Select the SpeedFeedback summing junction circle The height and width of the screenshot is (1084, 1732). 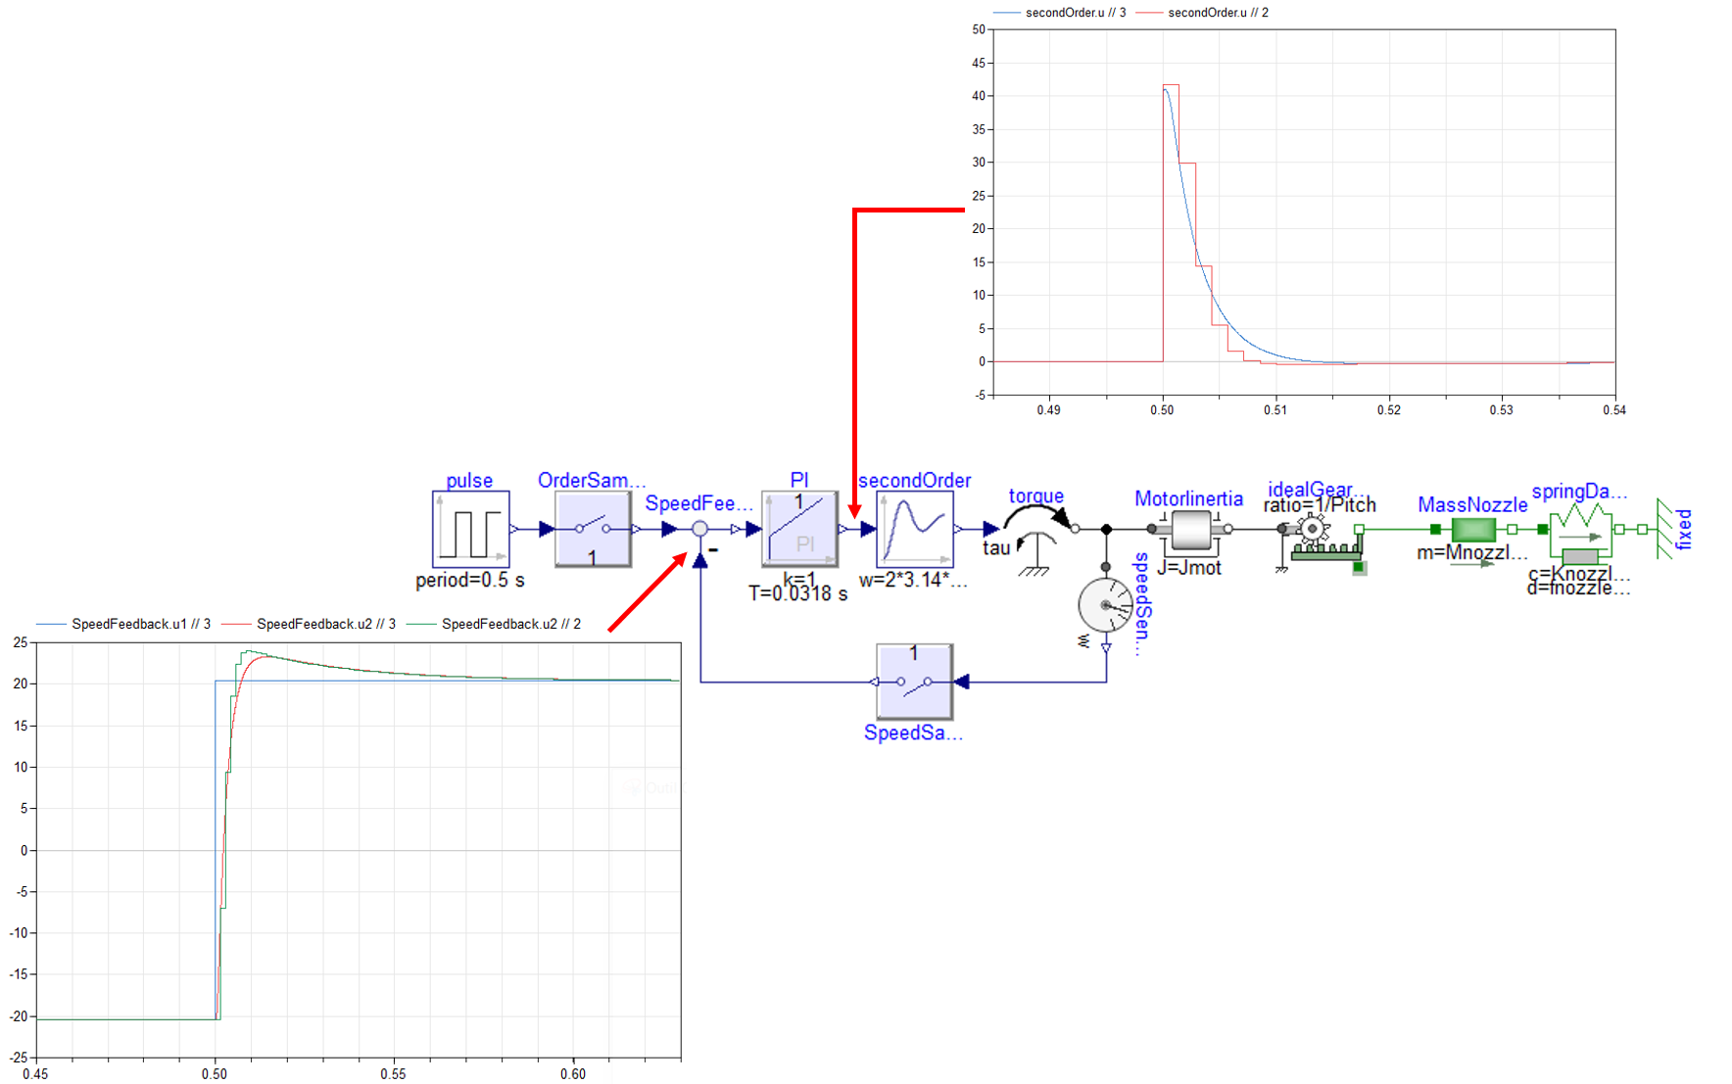coord(700,529)
